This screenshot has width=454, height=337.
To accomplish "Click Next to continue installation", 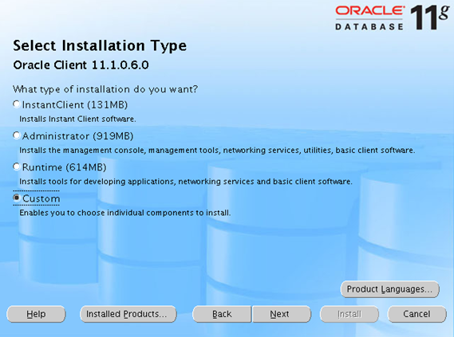I will (x=281, y=314).
